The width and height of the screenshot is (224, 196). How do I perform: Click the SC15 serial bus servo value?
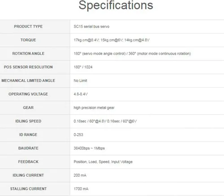[x=91, y=27]
